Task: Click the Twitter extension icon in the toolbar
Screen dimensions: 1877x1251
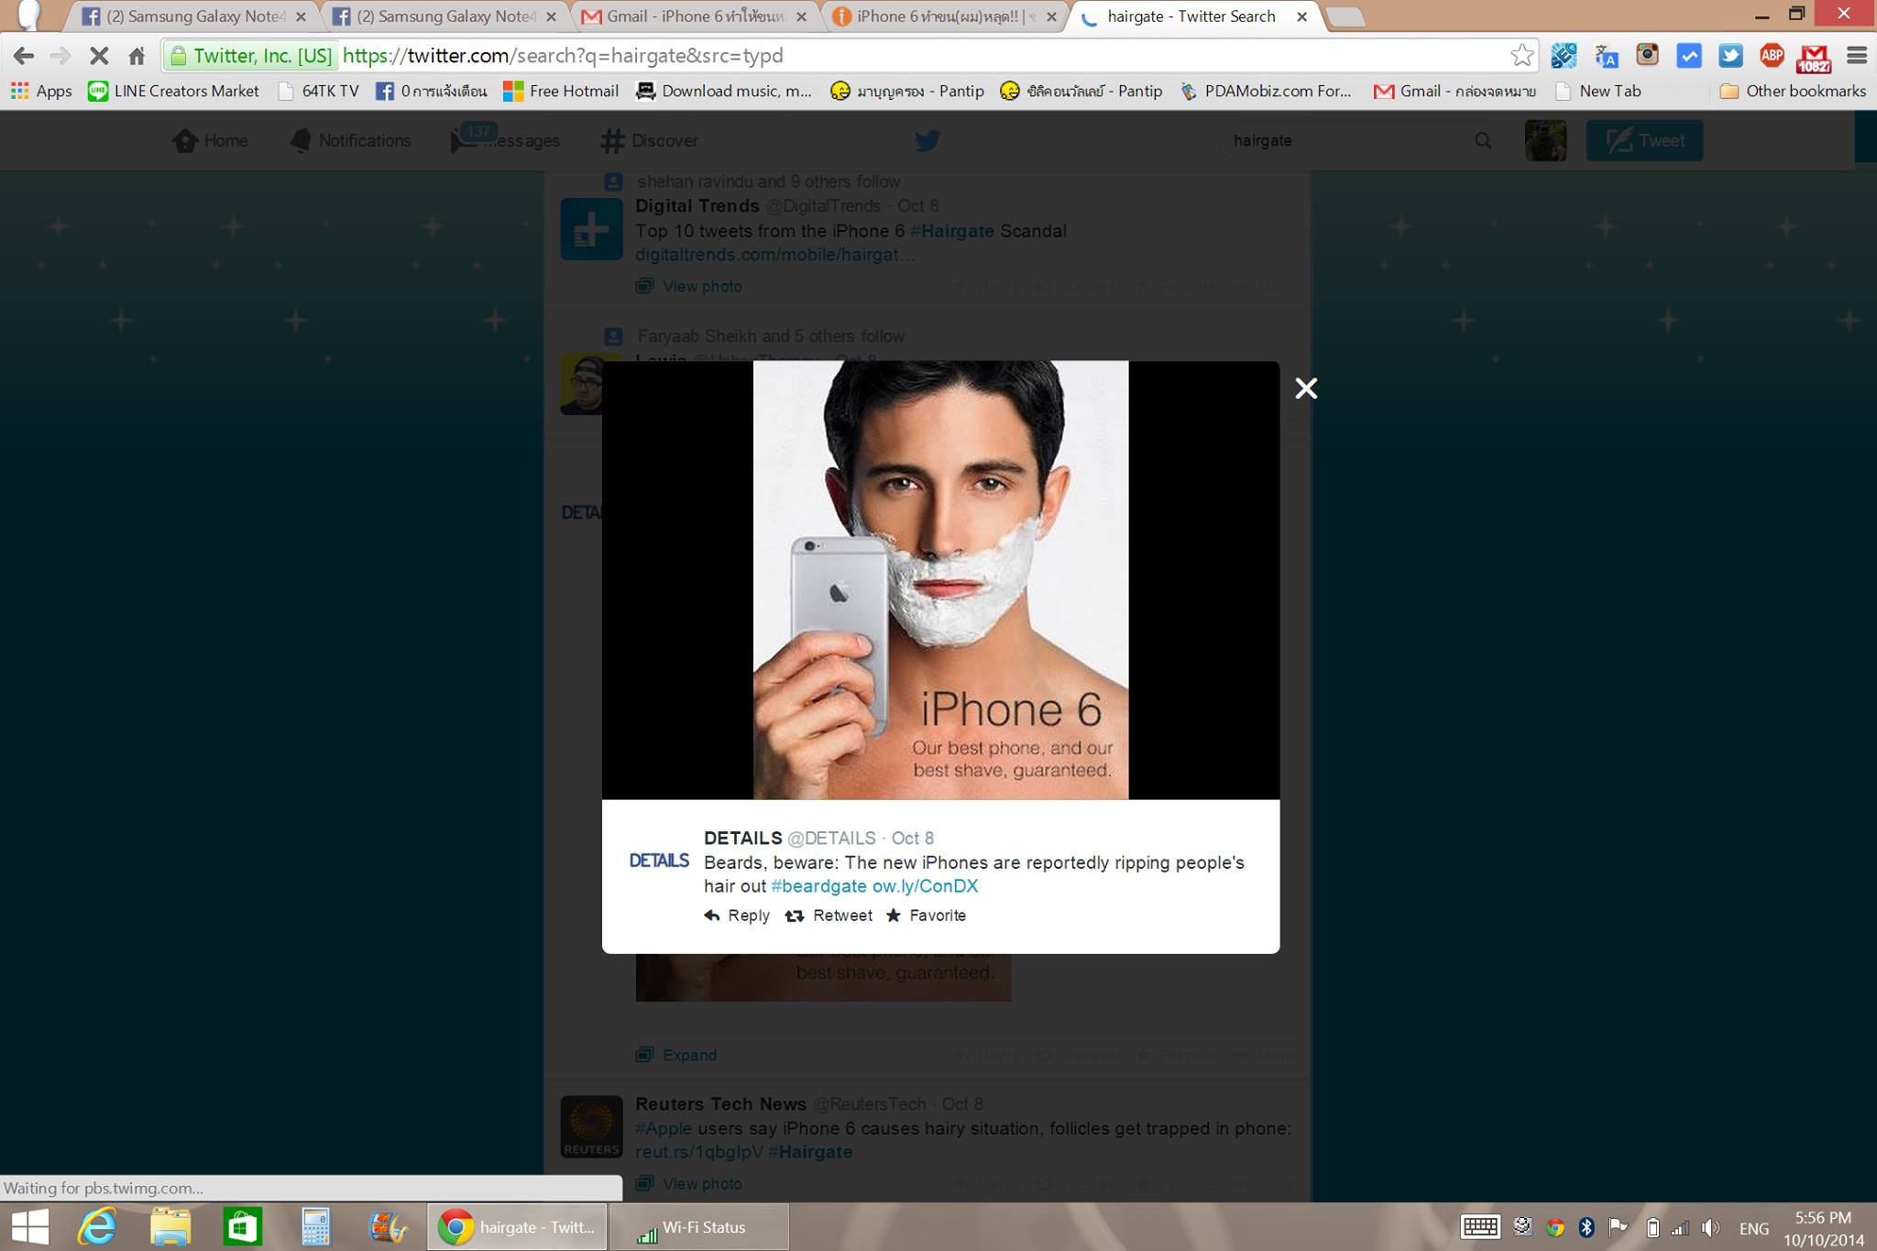Action: pyautogui.click(x=1730, y=56)
